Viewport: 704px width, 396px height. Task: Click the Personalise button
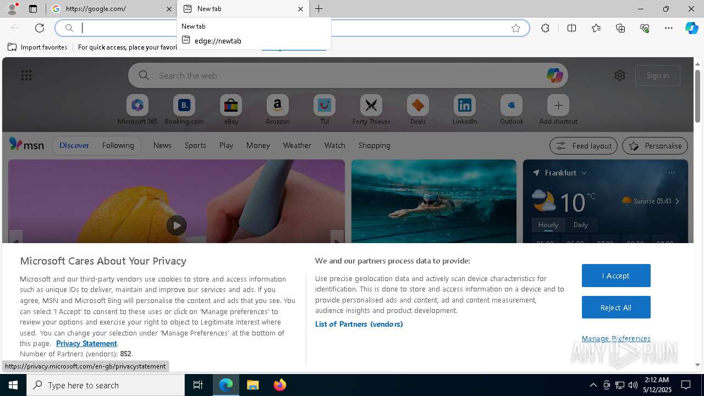[x=655, y=146]
